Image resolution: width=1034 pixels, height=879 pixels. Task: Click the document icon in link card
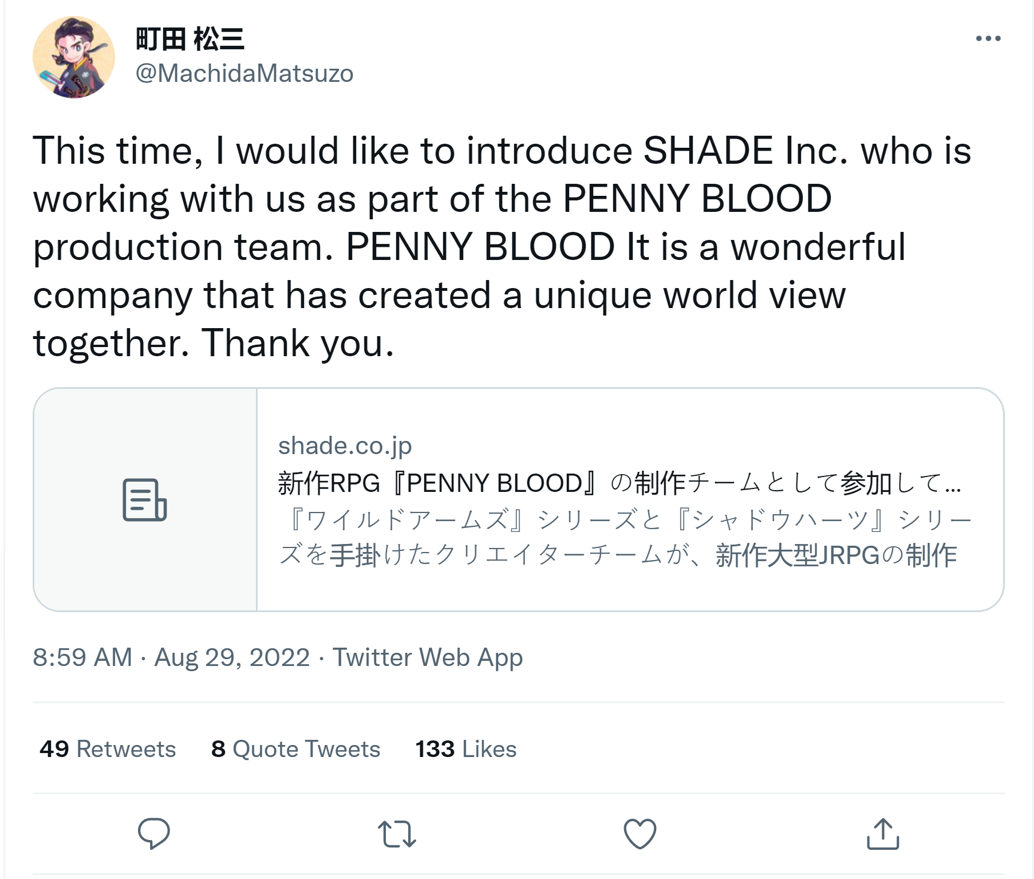[145, 500]
